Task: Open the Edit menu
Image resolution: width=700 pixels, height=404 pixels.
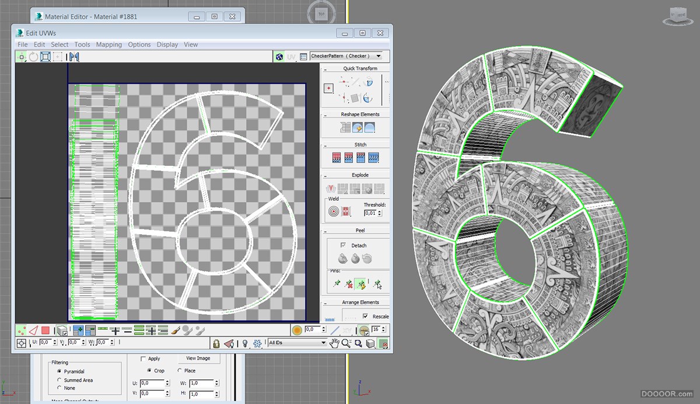Action: click(x=39, y=44)
